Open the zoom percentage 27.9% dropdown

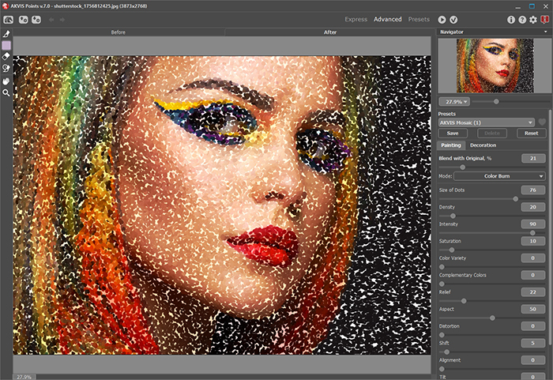tap(455, 101)
